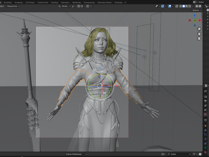Open the Global transform orientation dropdown
This screenshot has height=157, width=209.
click(64, 6)
